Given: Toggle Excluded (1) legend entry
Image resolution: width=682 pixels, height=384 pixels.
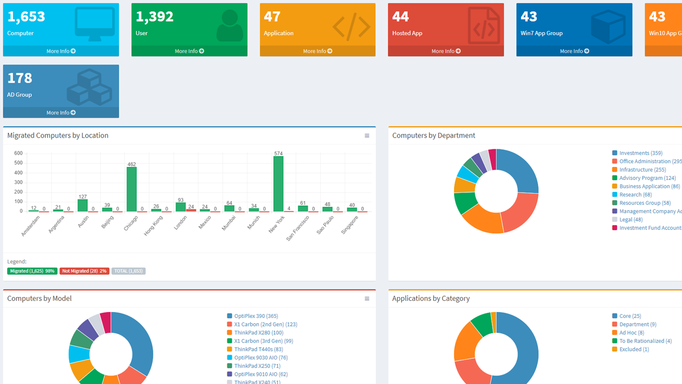Looking at the screenshot, I should (x=631, y=349).
